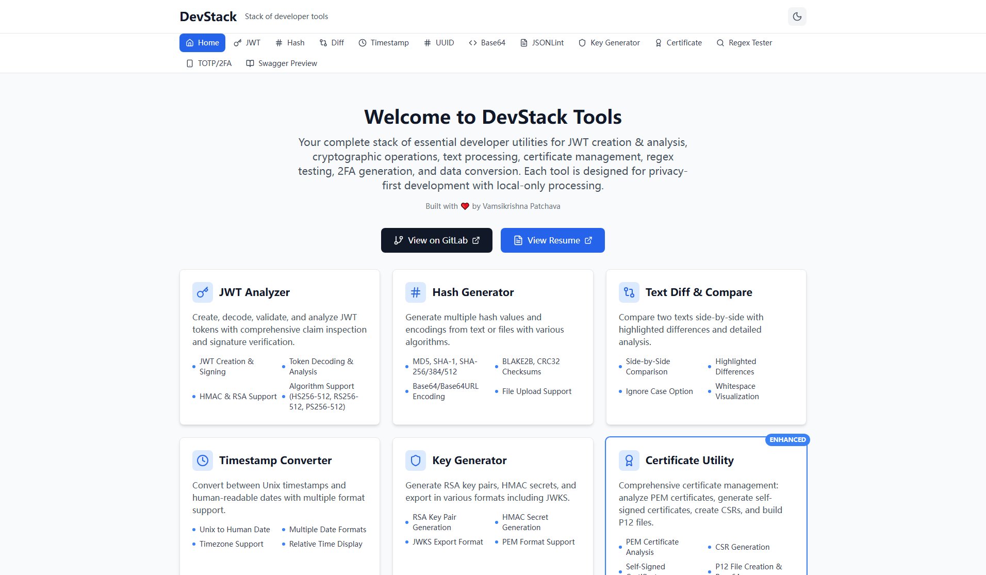The height and width of the screenshot is (575, 986).
Task: Click the DevStack logo title
Action: [208, 17]
